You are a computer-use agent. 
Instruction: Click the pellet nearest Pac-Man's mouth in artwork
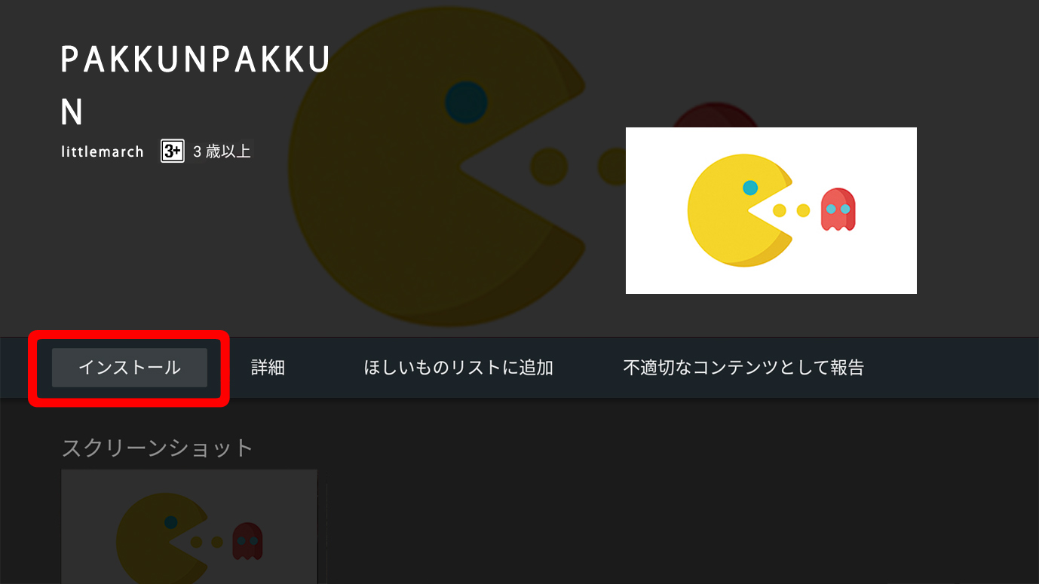point(780,210)
